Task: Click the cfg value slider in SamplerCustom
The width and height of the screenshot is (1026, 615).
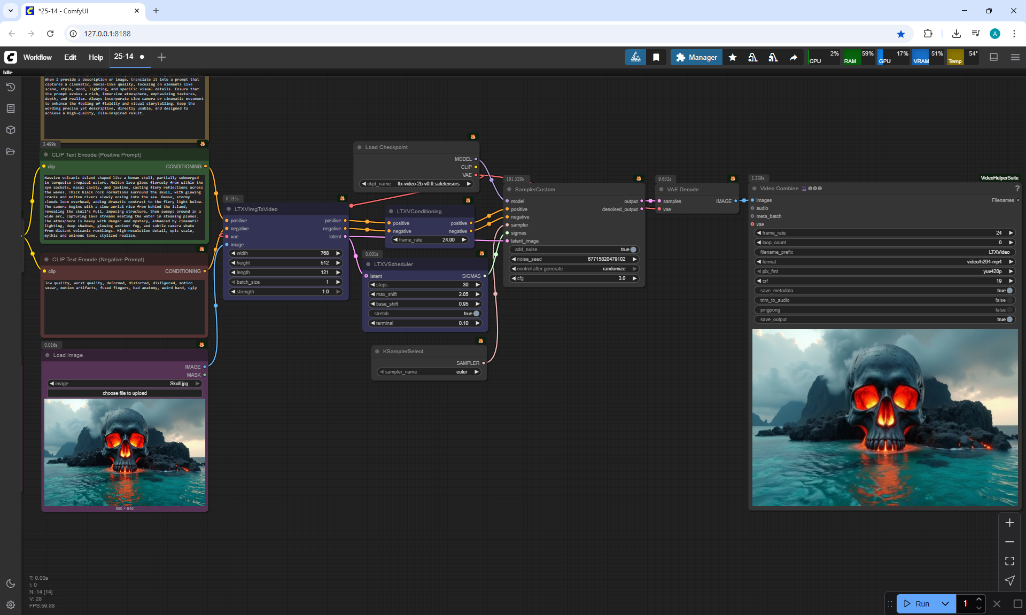Action: click(573, 278)
